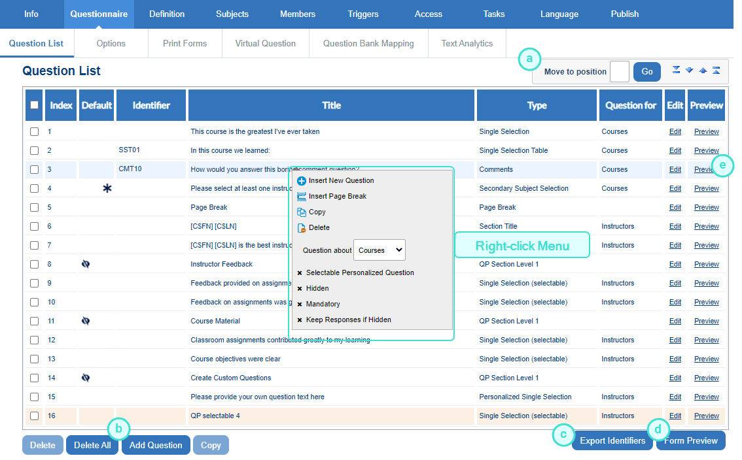Click bottom Copy button beside Add Question
Viewport: 742px width, 460px height.
pyautogui.click(x=211, y=445)
